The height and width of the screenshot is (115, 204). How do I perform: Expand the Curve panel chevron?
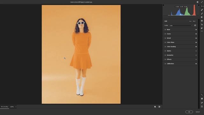165,34
